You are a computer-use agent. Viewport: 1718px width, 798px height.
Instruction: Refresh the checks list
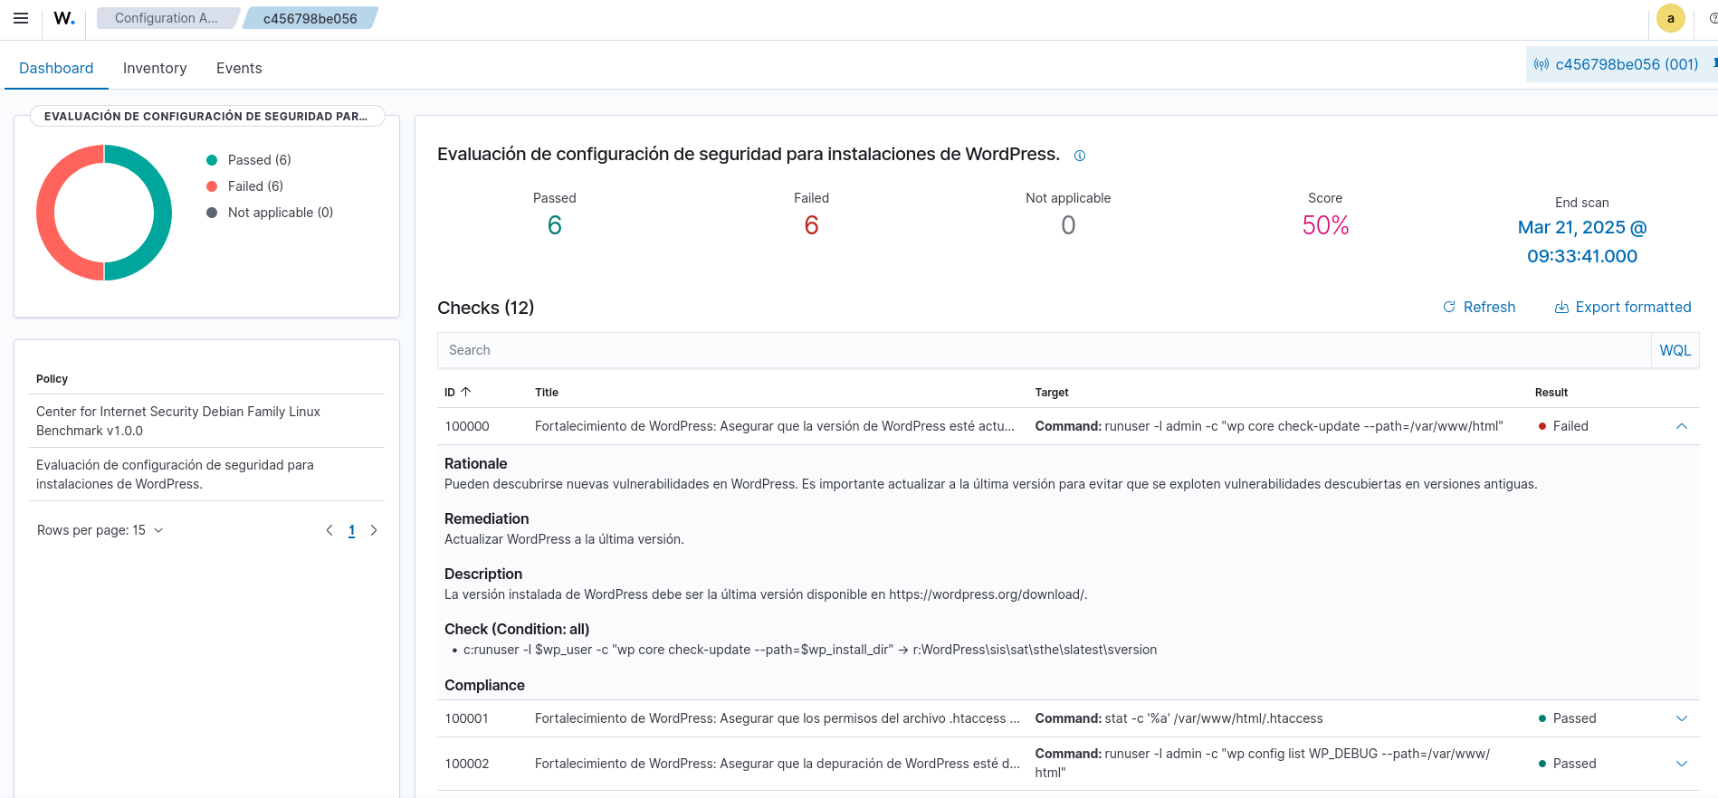pos(1479,307)
